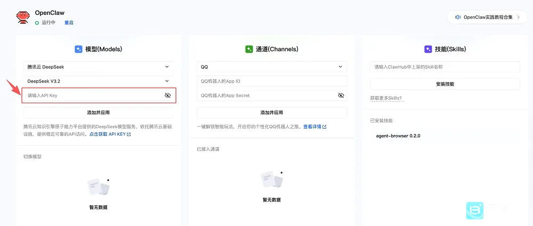Toggle App Secret visibility eye icon
Viewport: 533px width, 226px height.
[341, 96]
